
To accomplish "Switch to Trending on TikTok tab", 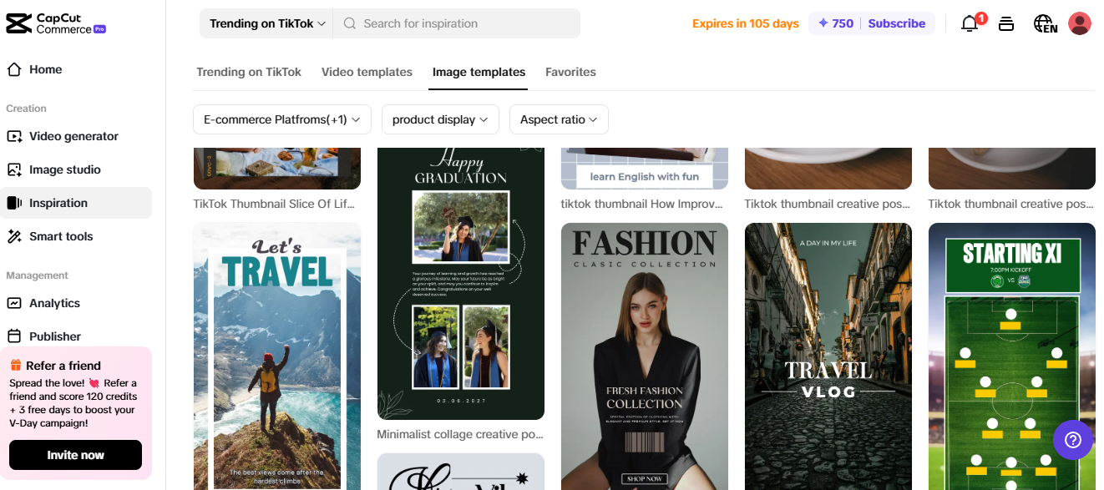I will [x=249, y=72].
